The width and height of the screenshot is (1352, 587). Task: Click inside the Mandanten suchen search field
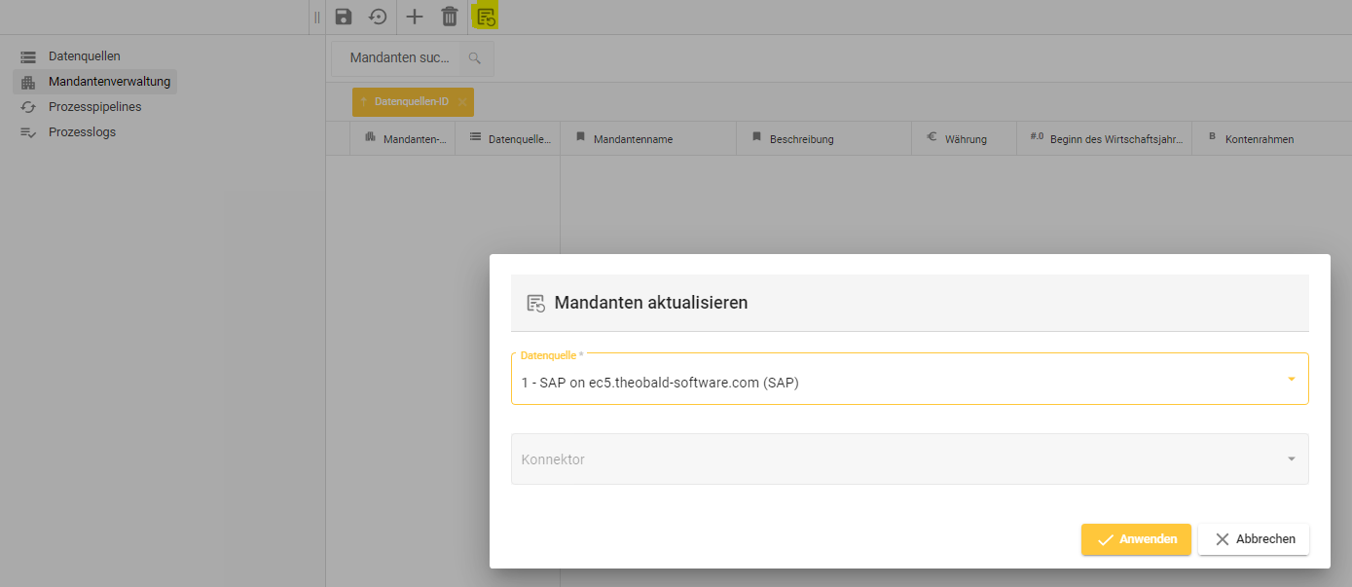click(399, 57)
